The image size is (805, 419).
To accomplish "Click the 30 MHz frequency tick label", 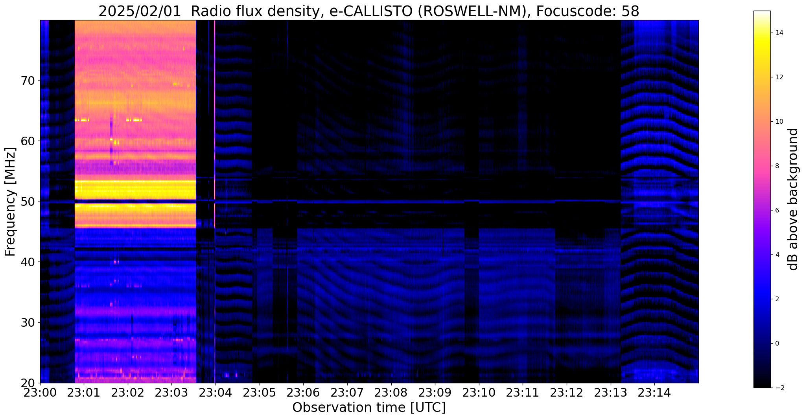I will pyautogui.click(x=28, y=322).
